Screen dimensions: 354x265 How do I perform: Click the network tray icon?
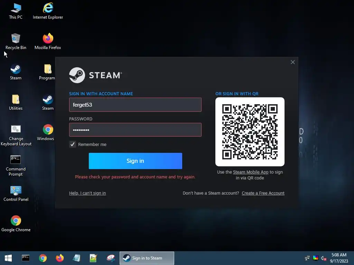pos(307,258)
